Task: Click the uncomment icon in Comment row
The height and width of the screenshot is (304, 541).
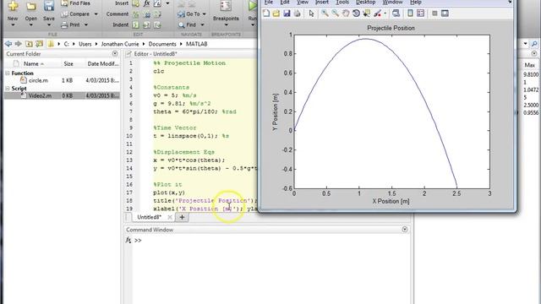Action: (x=147, y=14)
